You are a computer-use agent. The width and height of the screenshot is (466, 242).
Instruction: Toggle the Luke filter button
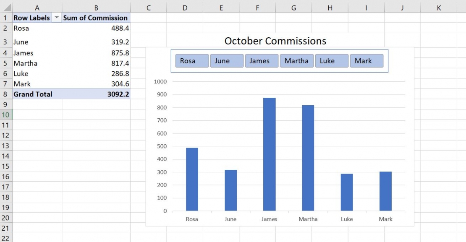332,60
